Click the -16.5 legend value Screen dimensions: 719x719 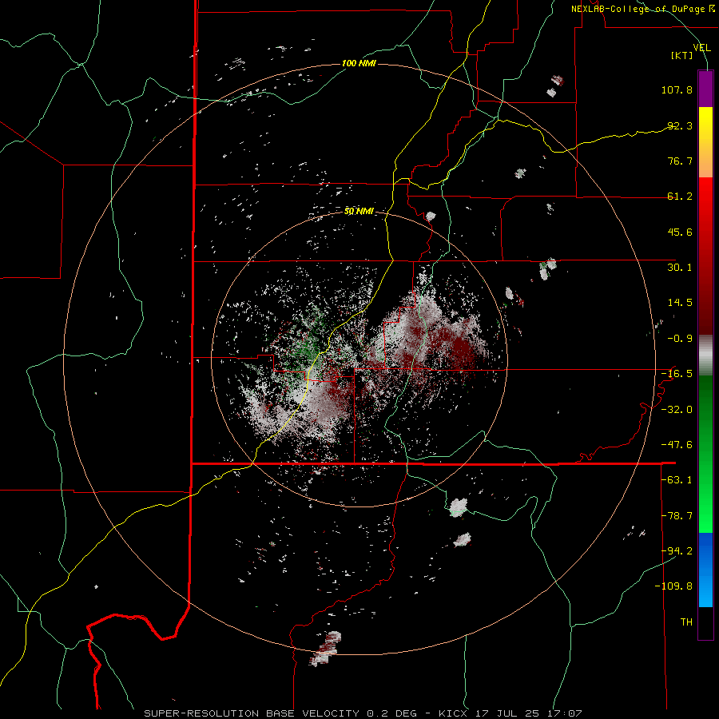pyautogui.click(x=677, y=374)
